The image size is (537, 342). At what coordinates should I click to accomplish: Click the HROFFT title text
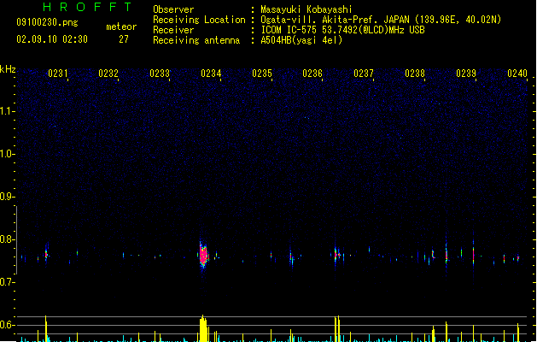(88, 7)
